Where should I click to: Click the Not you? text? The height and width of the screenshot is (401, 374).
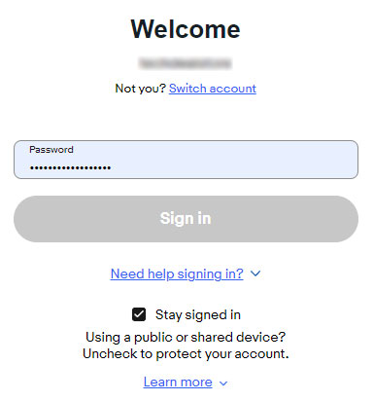pyautogui.click(x=141, y=89)
